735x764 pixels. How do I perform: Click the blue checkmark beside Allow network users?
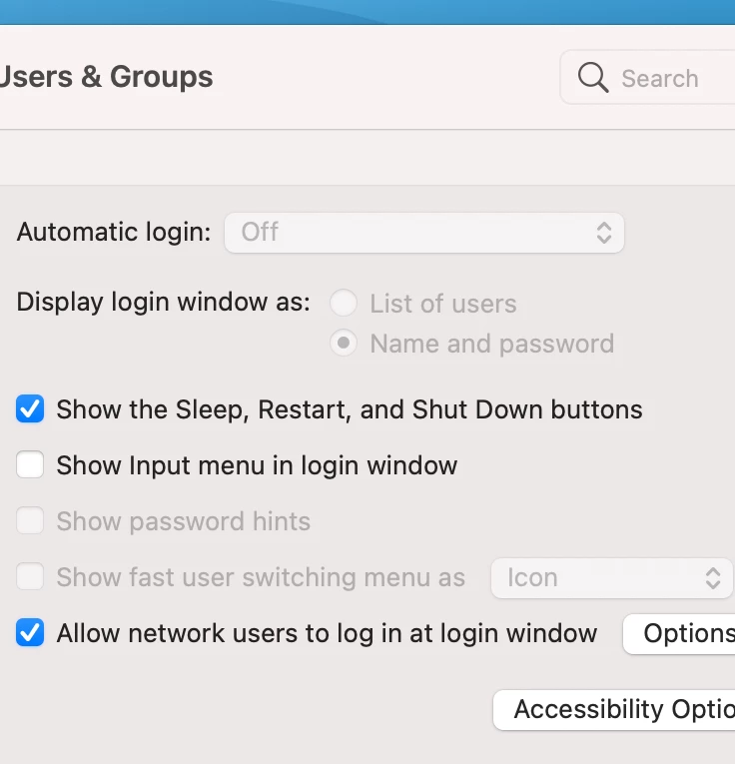(30, 632)
